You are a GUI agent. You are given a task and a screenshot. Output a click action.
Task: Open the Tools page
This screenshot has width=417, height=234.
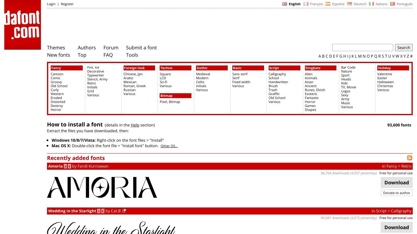(x=132, y=55)
